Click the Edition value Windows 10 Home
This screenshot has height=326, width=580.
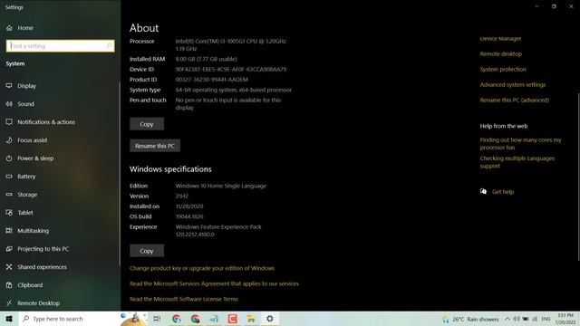point(221,186)
